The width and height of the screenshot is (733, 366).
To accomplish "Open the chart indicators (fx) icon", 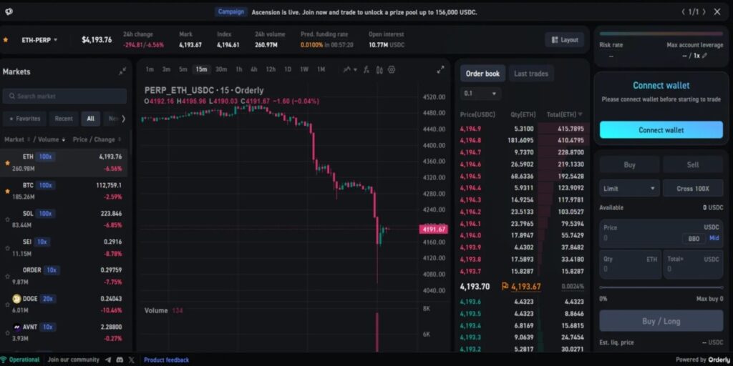I will pos(366,69).
